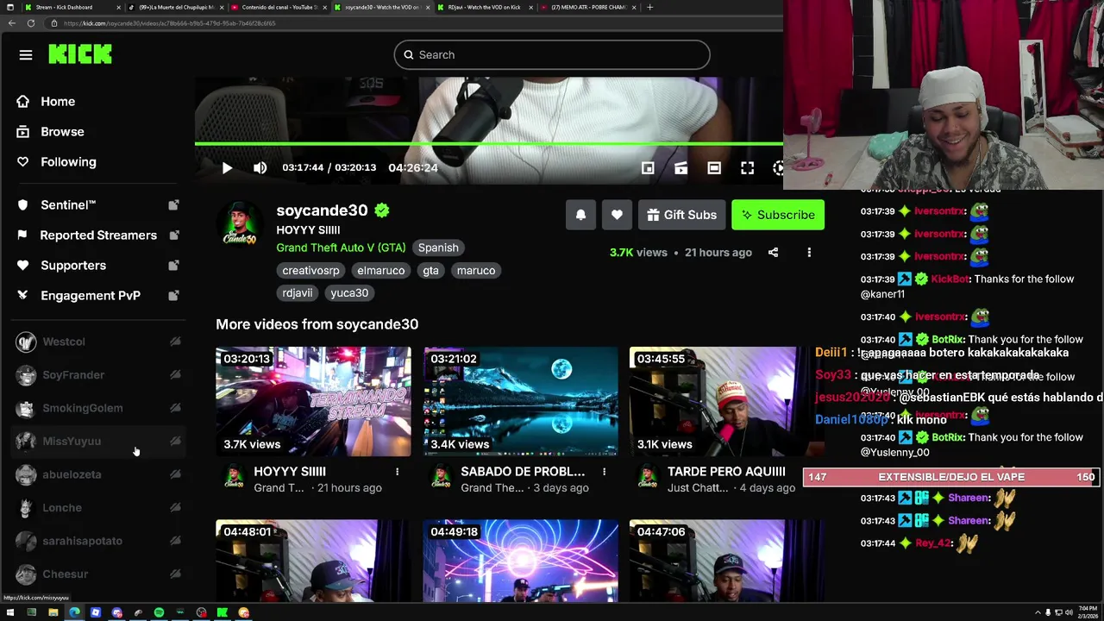Click the elmaruco tag
Viewport: 1104px width, 621px height.
point(380,271)
